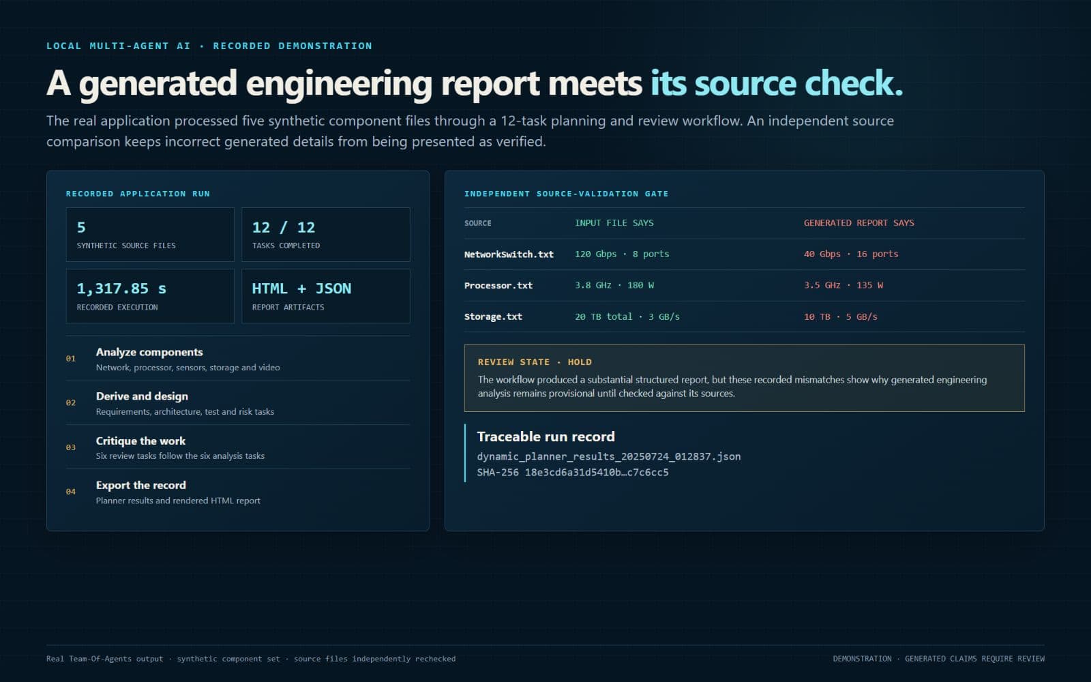
Task: Click 'Planner results and rendered HTML report' text
Action: pos(178,501)
